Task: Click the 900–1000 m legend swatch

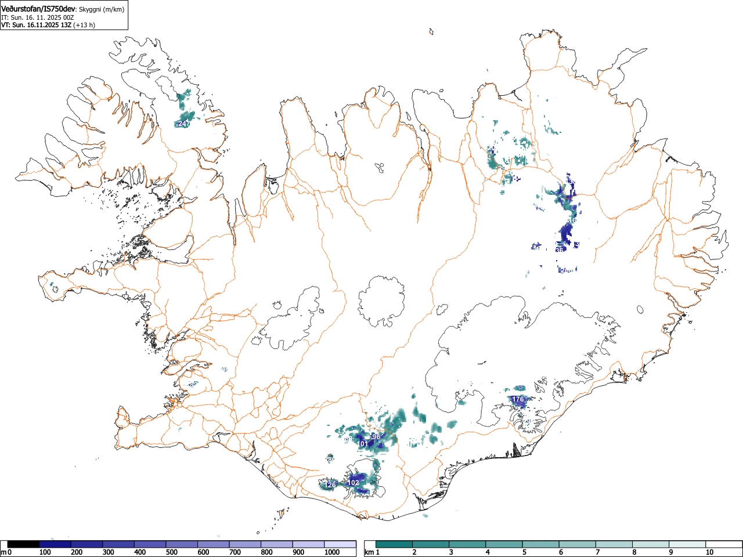Action: [308, 544]
